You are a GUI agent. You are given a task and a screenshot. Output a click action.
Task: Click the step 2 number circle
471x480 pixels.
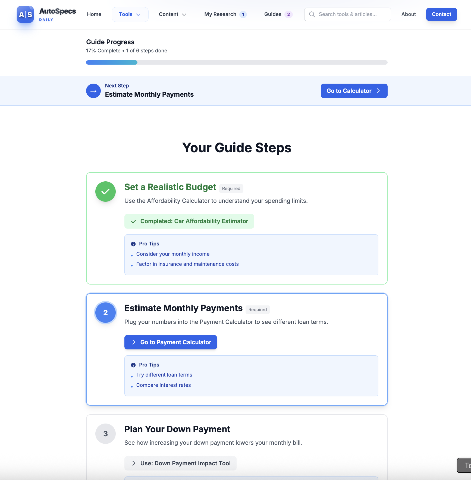[105, 312]
